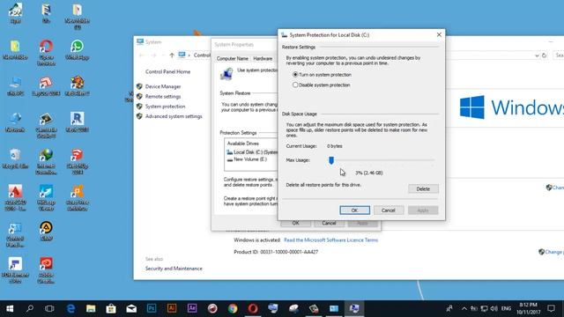Open Network desktop icon
Viewport: 564px width, 317px height.
[x=15, y=122]
